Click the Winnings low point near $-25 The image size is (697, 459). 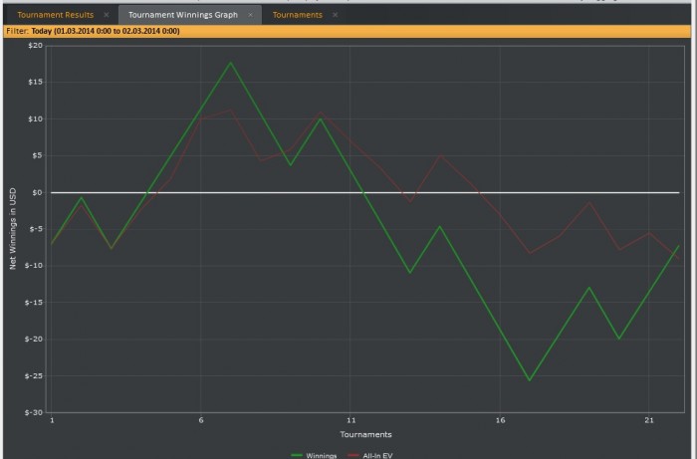[530, 380]
